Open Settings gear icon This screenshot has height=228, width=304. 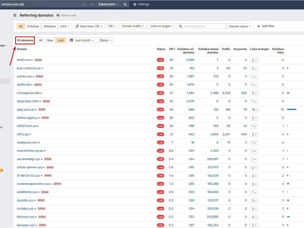point(135,4)
